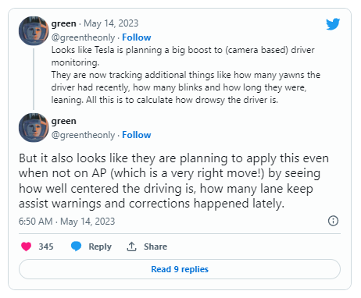The image size is (361, 298).
Task: Open the @greentheonly handle in second tweet
Action: click(x=83, y=135)
